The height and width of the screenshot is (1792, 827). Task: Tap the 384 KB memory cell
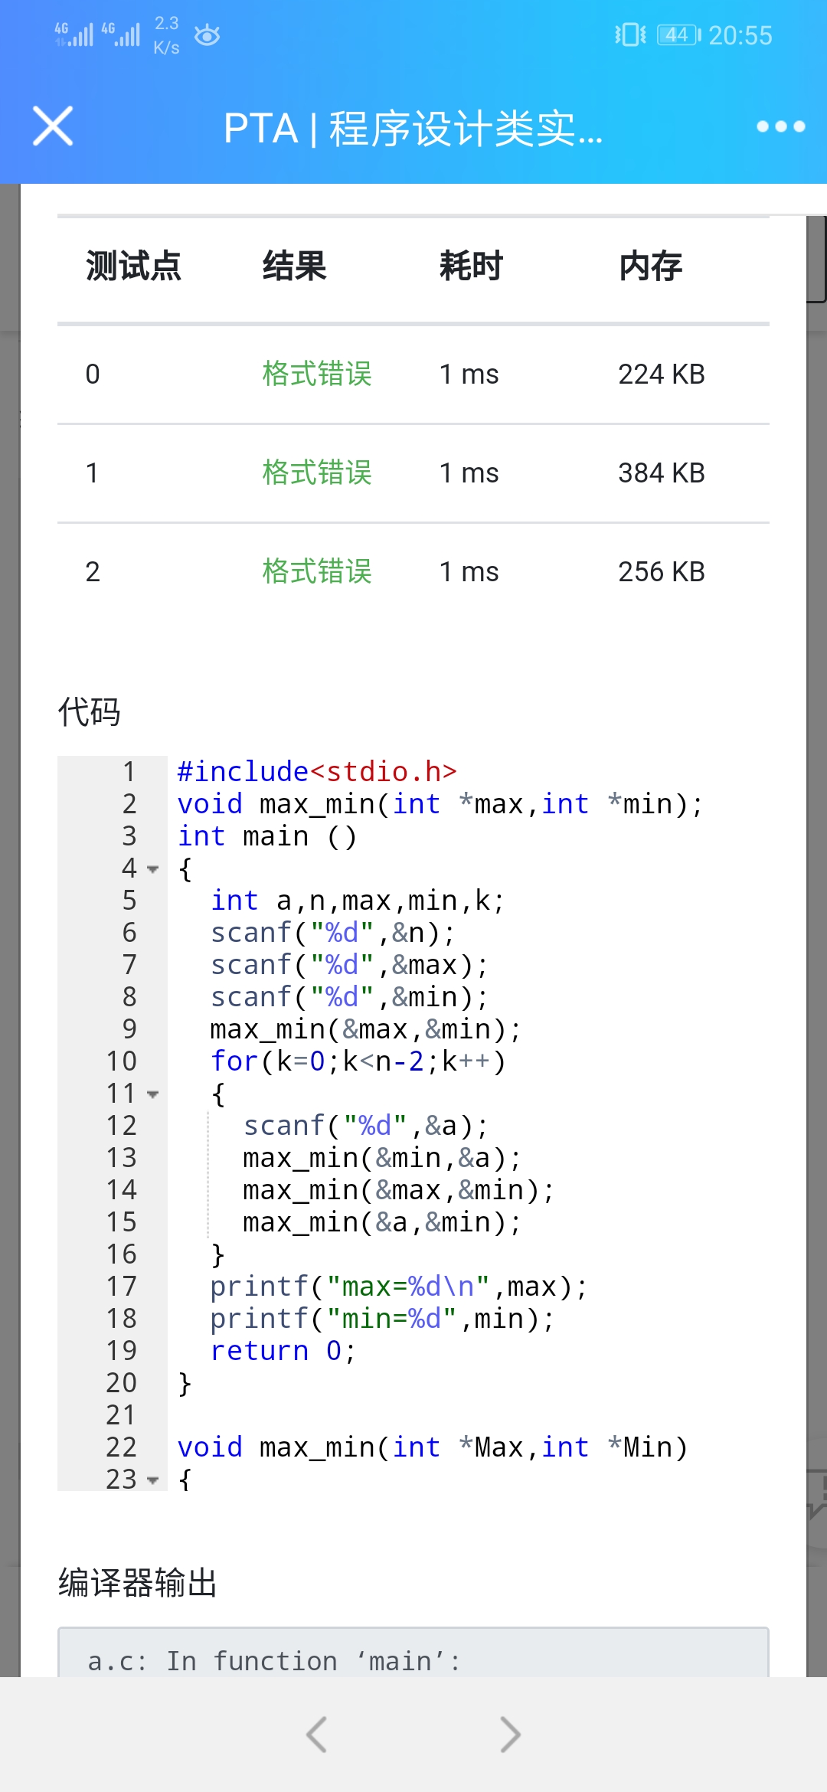click(662, 473)
